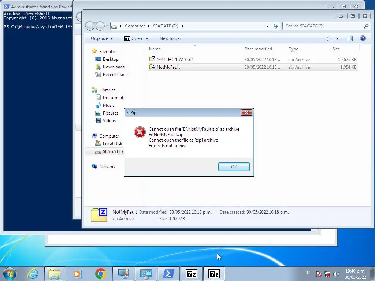Launch Internet Explorer from the taskbar

click(33, 274)
